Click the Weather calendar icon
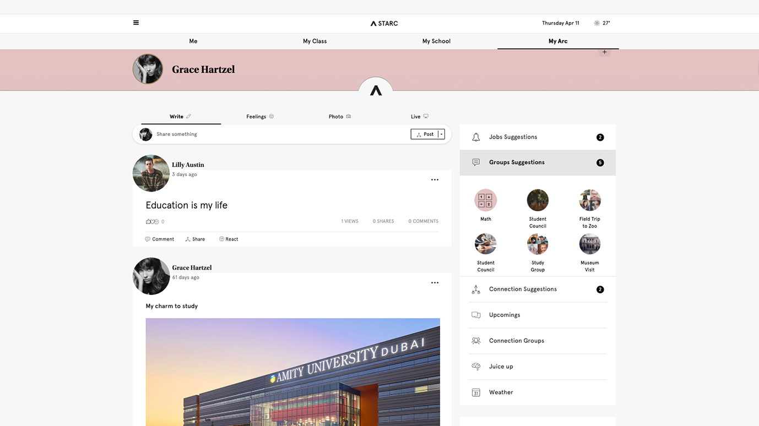This screenshot has height=426, width=759. pos(476,392)
